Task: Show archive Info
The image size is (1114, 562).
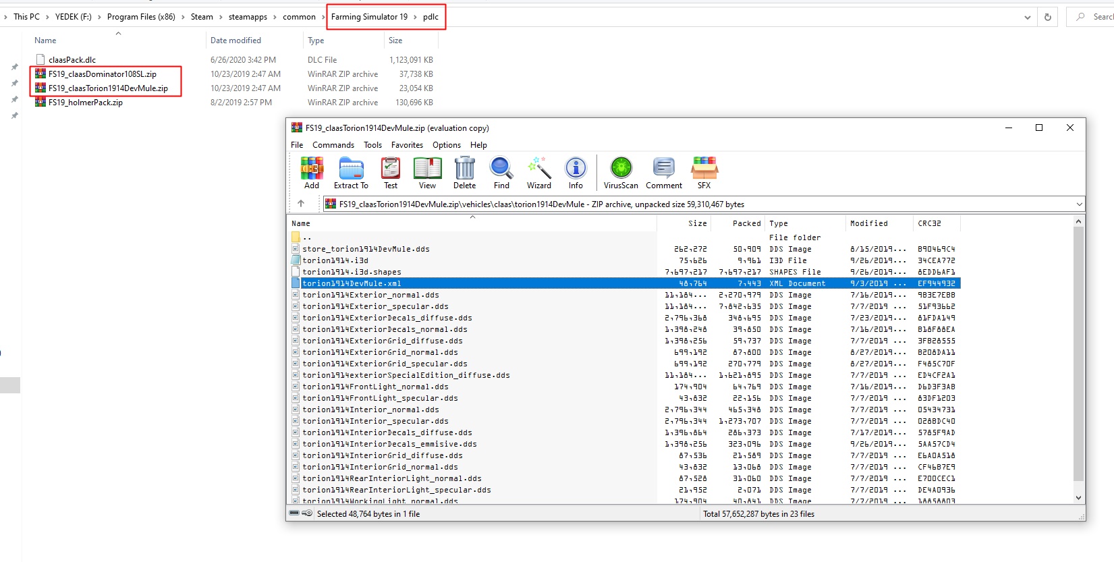Action: point(576,172)
